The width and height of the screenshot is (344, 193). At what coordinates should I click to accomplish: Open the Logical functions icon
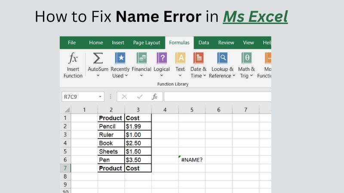[162, 58]
